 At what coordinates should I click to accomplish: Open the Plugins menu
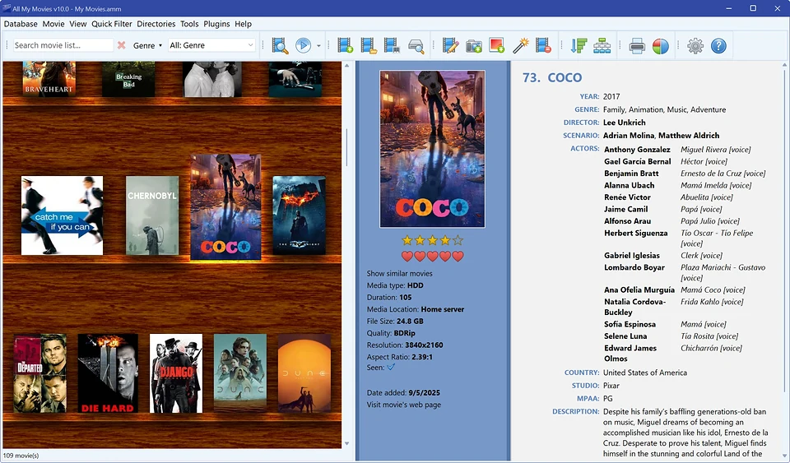point(216,24)
